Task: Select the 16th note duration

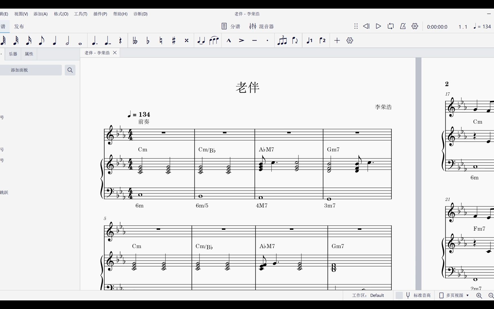Action: tap(29, 41)
